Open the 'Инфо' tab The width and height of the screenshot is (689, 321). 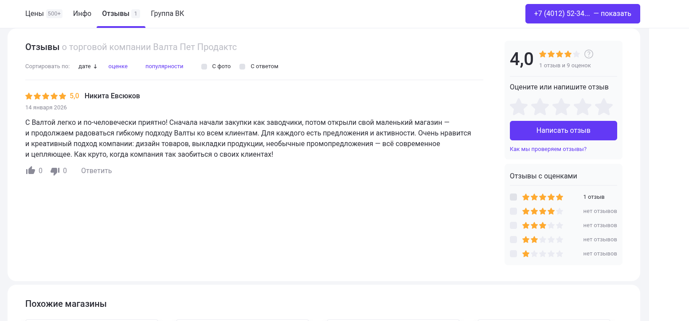[x=82, y=14]
